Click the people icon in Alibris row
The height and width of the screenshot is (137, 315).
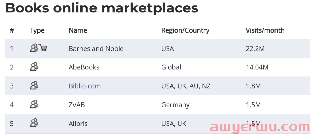click(34, 122)
